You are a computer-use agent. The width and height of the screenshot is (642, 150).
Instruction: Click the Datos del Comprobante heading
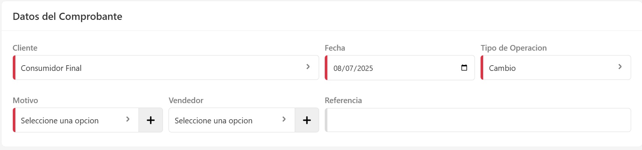67,16
